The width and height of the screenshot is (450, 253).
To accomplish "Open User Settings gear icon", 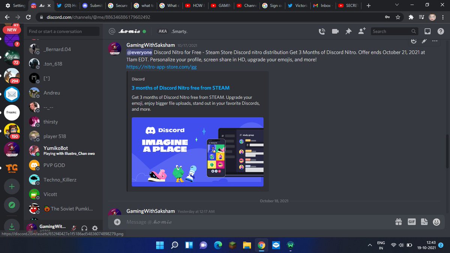I will tap(94, 228).
